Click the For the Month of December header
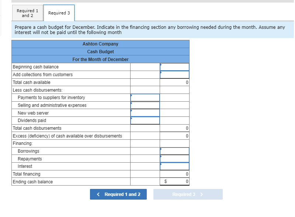295x217 pixels. click(x=100, y=60)
